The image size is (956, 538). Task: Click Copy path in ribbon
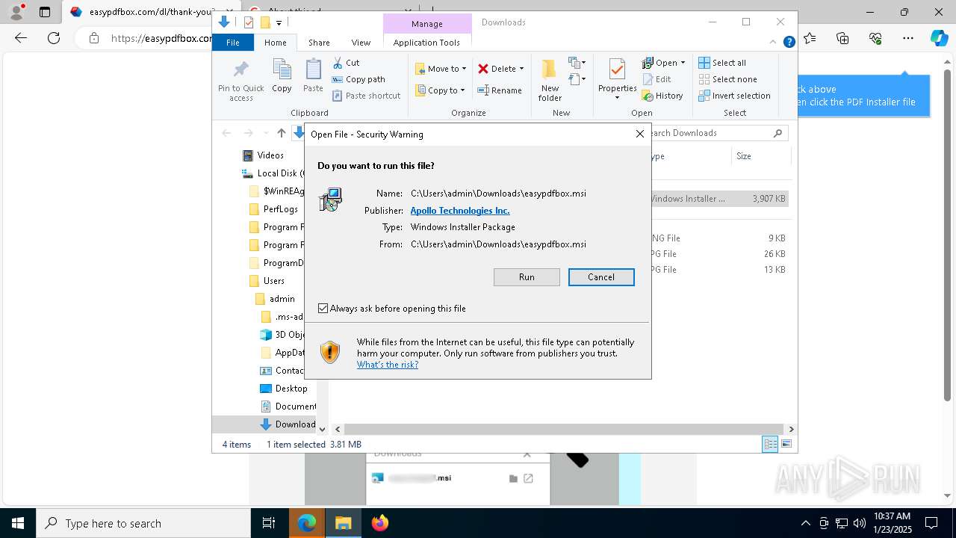click(358, 79)
